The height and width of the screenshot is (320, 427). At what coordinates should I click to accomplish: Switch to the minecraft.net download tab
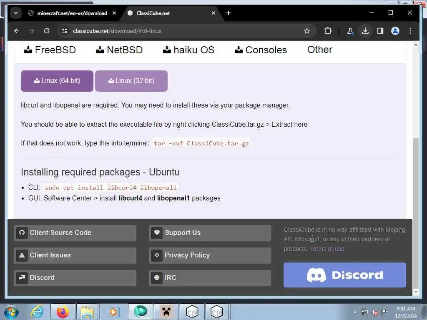click(72, 13)
